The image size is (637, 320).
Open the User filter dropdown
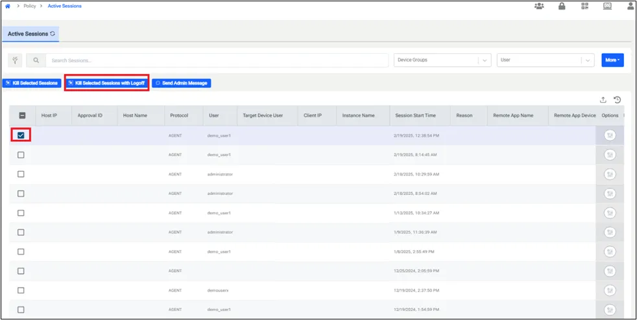point(546,60)
